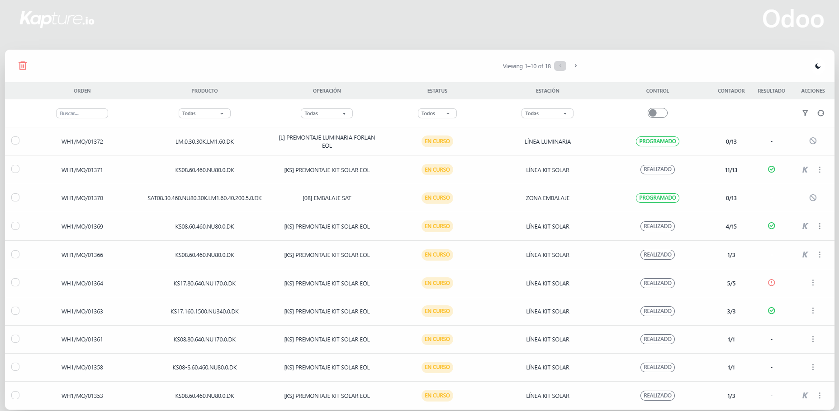Viewport: 839px width, 411px height.
Task: Click the PROGRAMADO badge on WH1/MO/01370
Action: coord(657,197)
